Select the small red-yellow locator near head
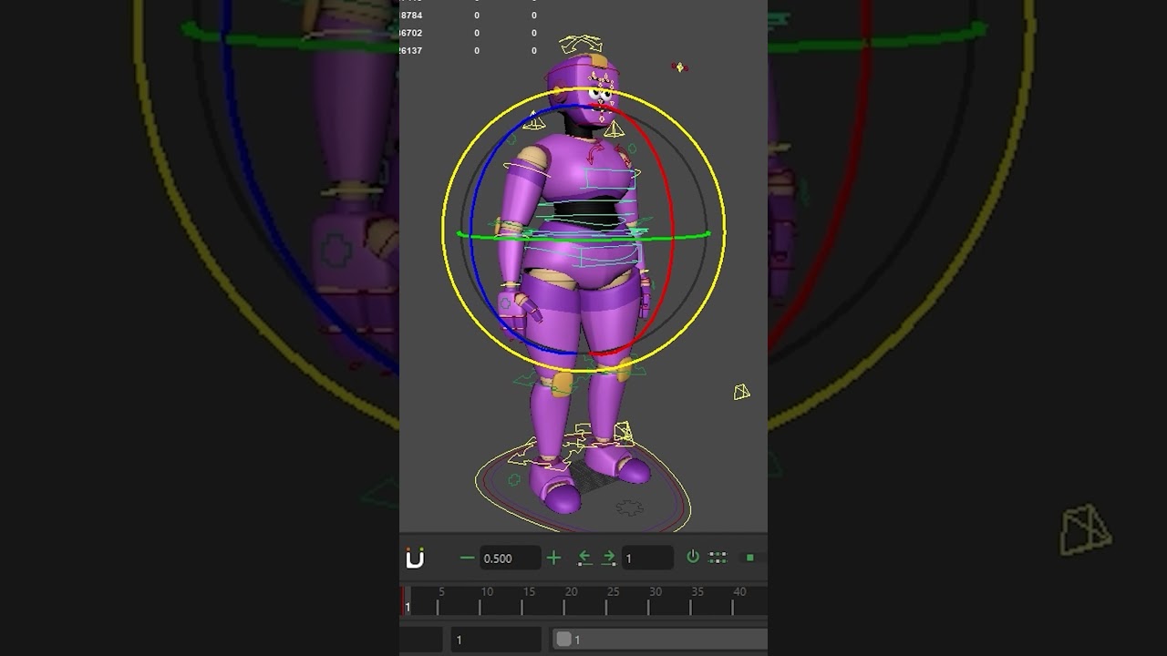Image resolution: width=1167 pixels, height=656 pixels. [678, 67]
